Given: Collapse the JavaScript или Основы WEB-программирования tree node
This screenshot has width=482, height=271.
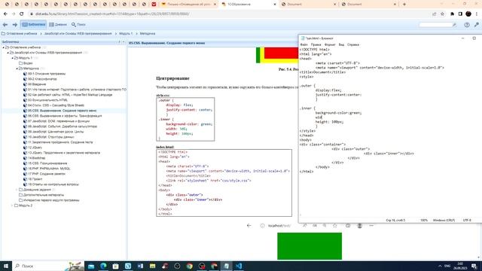Looking at the screenshot, I should point(8,53).
